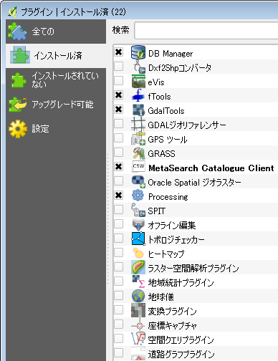Viewport: 278px width, 361px height.
Task: Select the 地域統計プラグイン row text
Action: click(181, 282)
